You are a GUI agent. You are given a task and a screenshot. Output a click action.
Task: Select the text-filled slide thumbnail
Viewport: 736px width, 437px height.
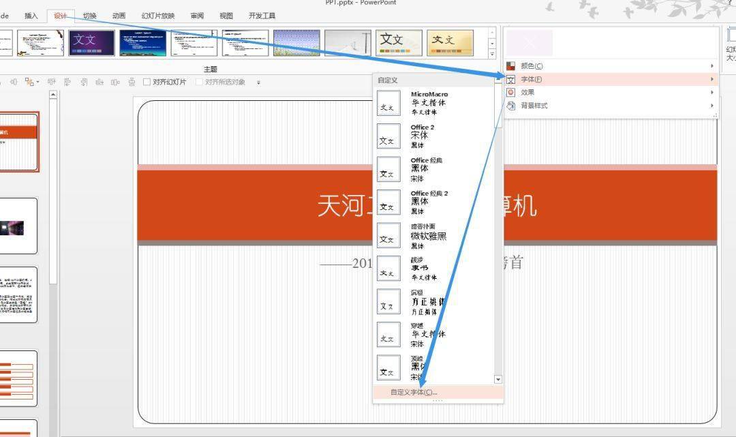click(x=19, y=295)
